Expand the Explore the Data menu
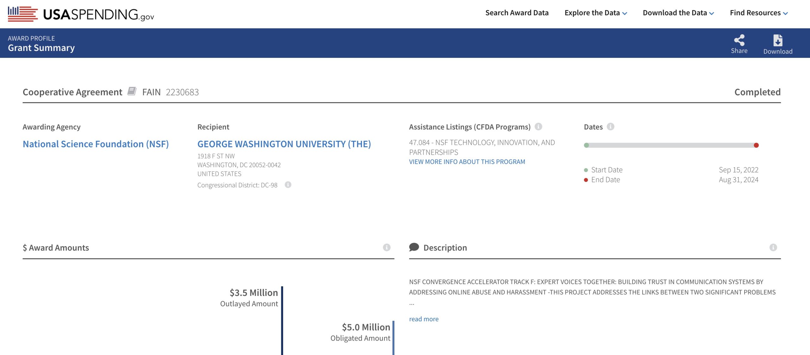810x355 pixels. (595, 13)
